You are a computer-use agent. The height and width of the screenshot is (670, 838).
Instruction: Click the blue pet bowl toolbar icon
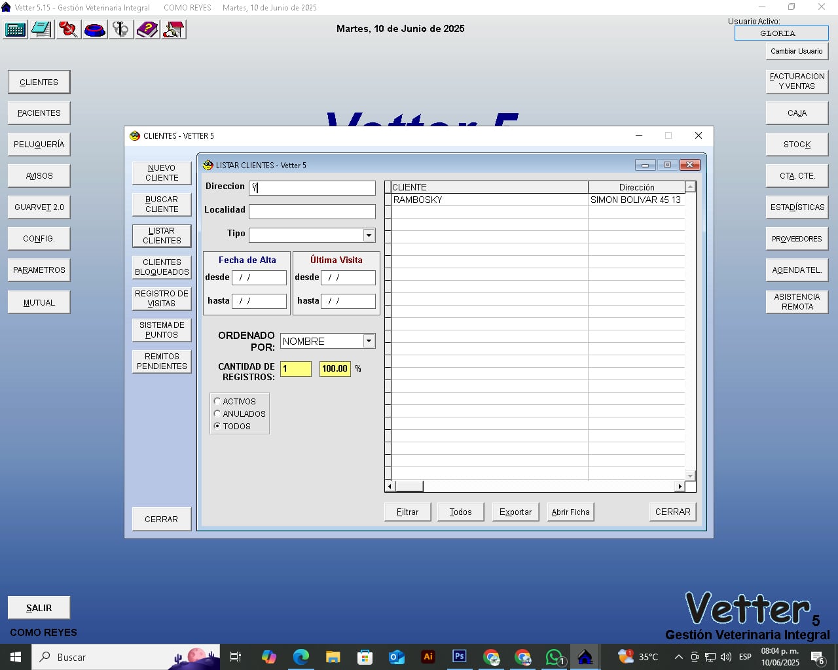(95, 29)
